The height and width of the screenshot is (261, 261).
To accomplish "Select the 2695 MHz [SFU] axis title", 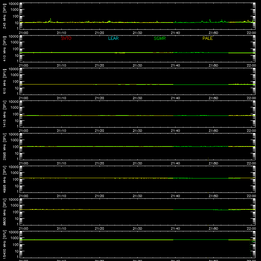I will click(4, 146).
